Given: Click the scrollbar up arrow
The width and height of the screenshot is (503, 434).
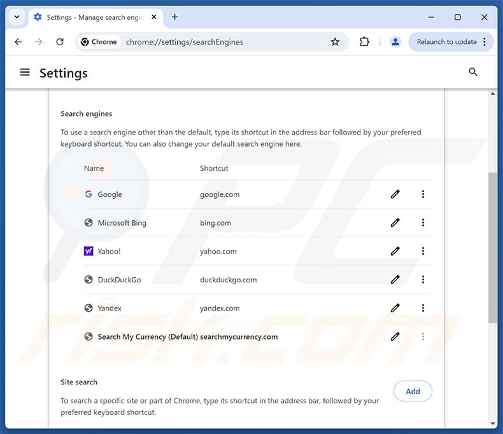Looking at the screenshot, I should (x=492, y=94).
